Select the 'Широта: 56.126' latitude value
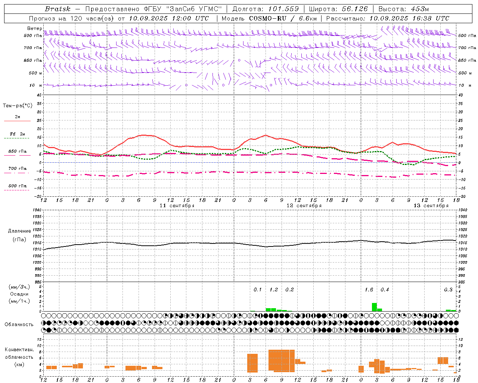 tap(338, 9)
